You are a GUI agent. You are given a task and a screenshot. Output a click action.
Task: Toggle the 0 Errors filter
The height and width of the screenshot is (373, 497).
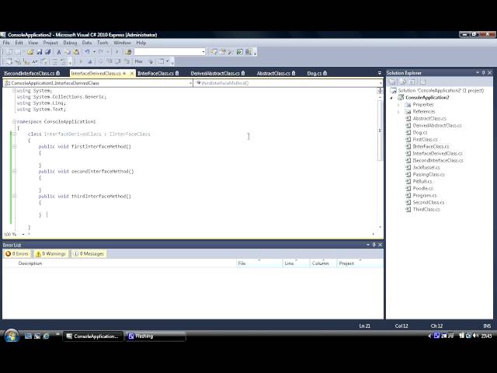click(17, 254)
